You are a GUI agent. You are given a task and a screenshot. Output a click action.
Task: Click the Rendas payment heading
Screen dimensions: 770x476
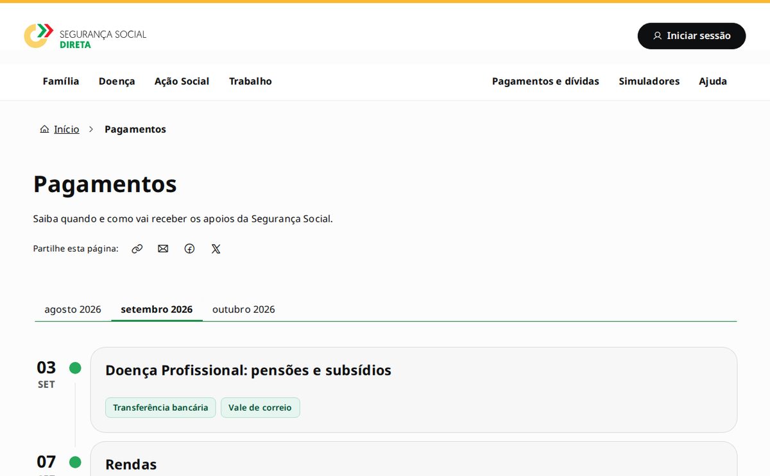point(131,464)
